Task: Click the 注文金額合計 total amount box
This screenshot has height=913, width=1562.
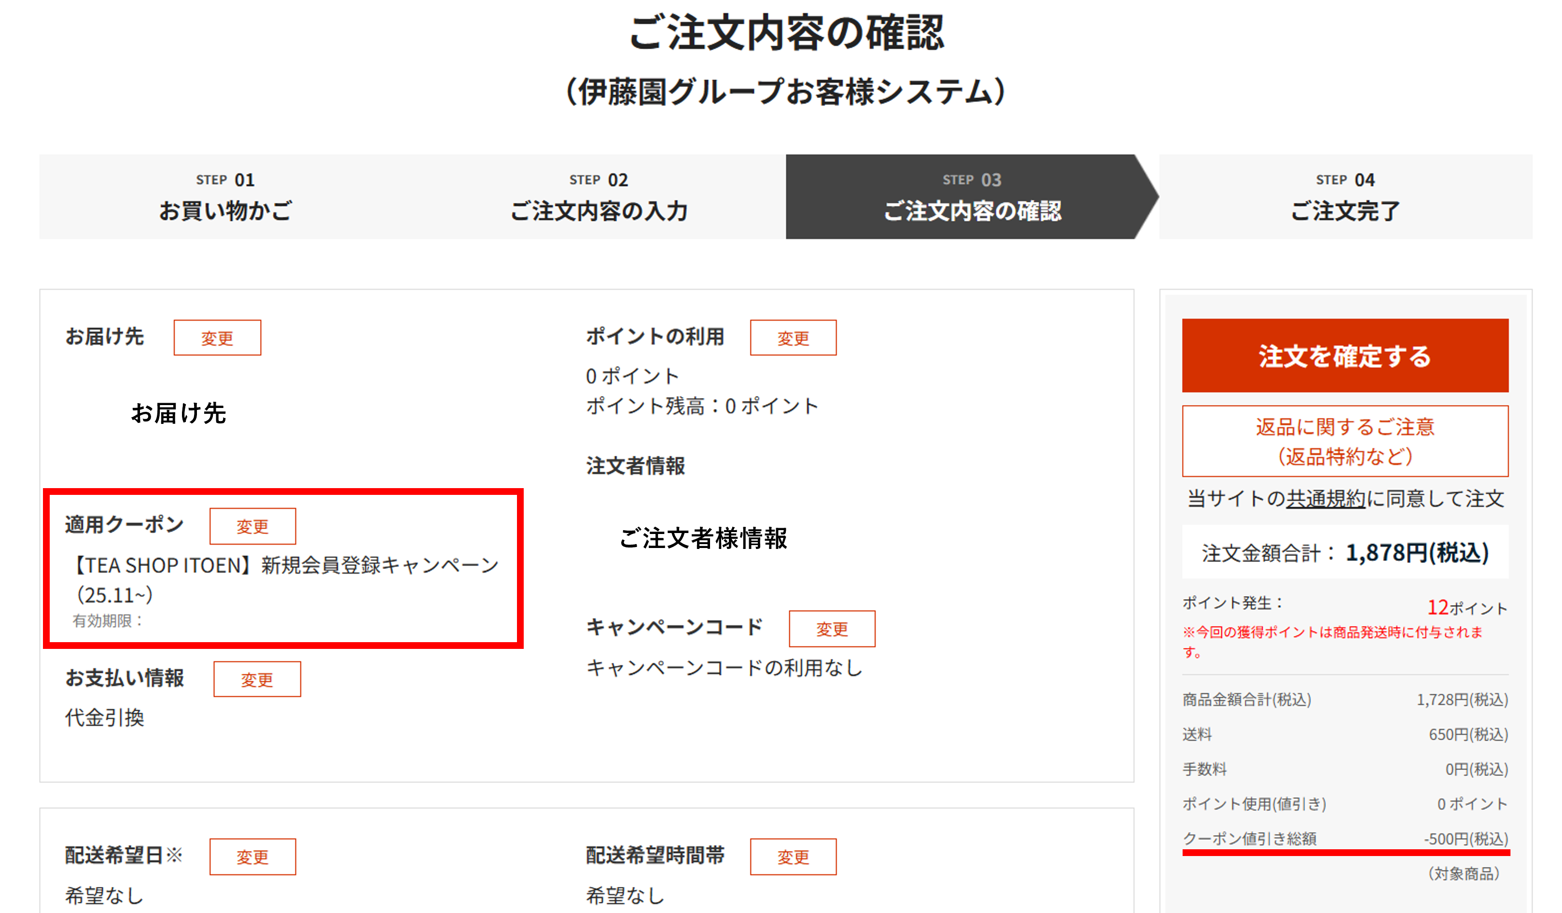Action: tap(1344, 552)
